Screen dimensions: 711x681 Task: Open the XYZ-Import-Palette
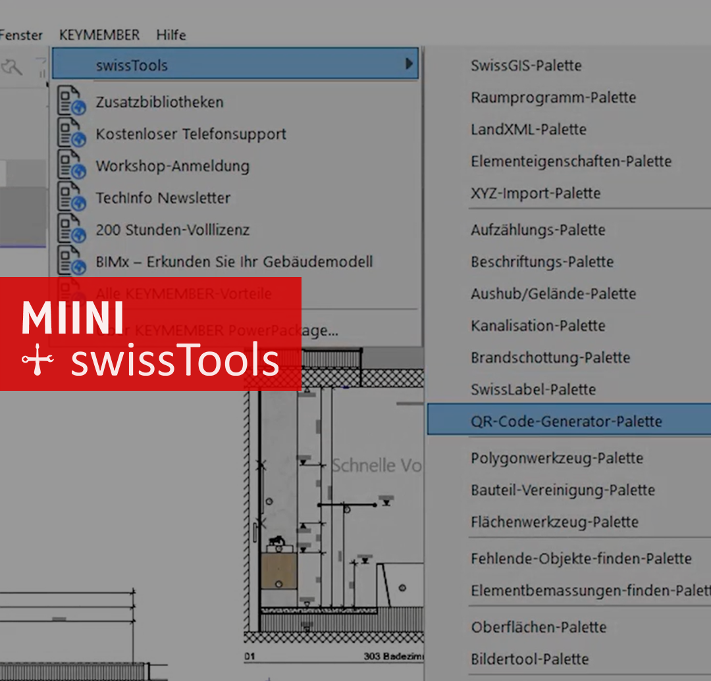535,193
